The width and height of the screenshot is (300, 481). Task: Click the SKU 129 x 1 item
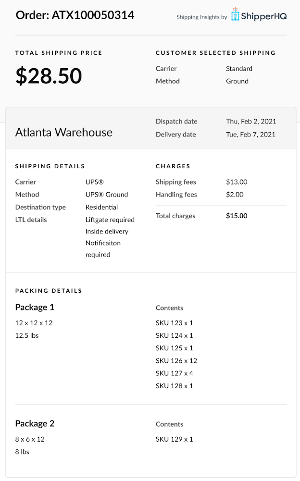(174, 439)
